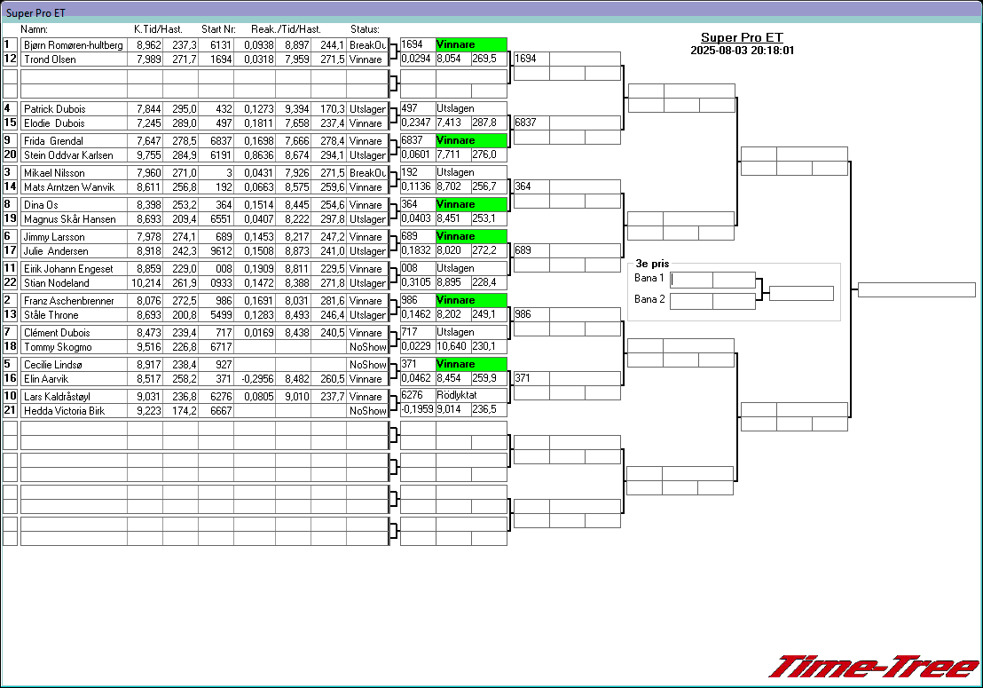Viewport: 983px width, 688px height.
Task: Click the Namn: column header
Action: coord(34,29)
